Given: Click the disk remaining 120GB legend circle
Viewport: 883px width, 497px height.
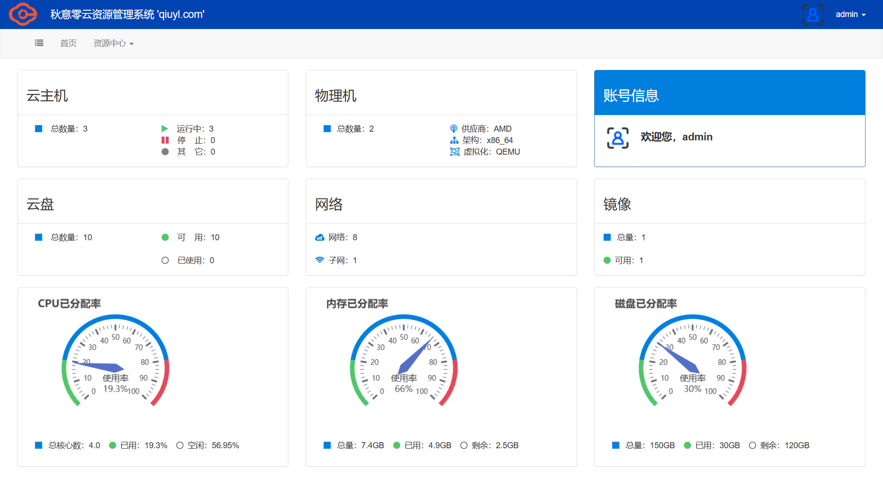Looking at the screenshot, I should pyautogui.click(x=752, y=445).
